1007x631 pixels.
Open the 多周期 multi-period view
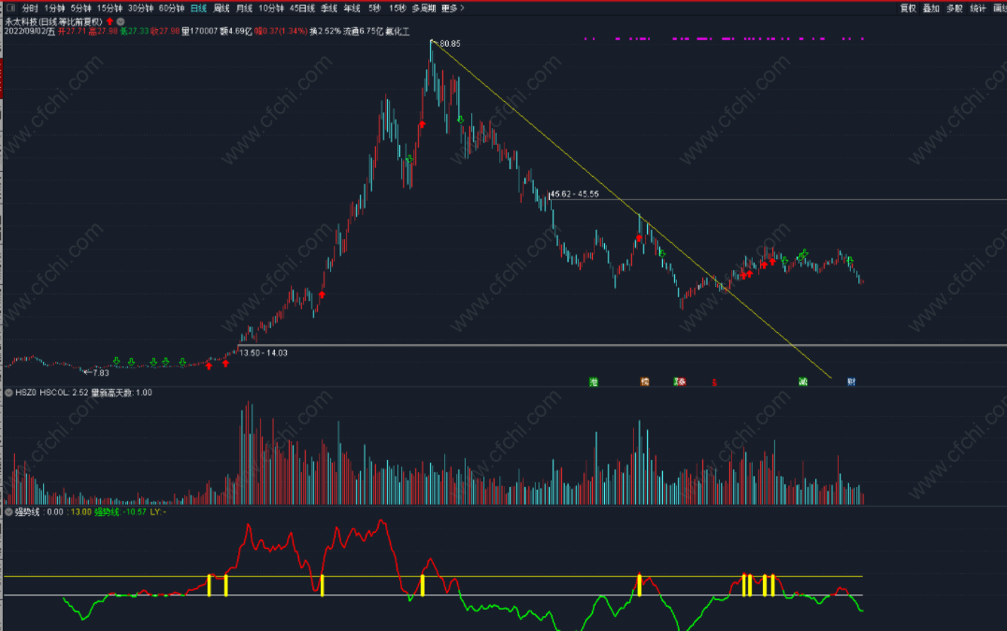click(x=424, y=8)
